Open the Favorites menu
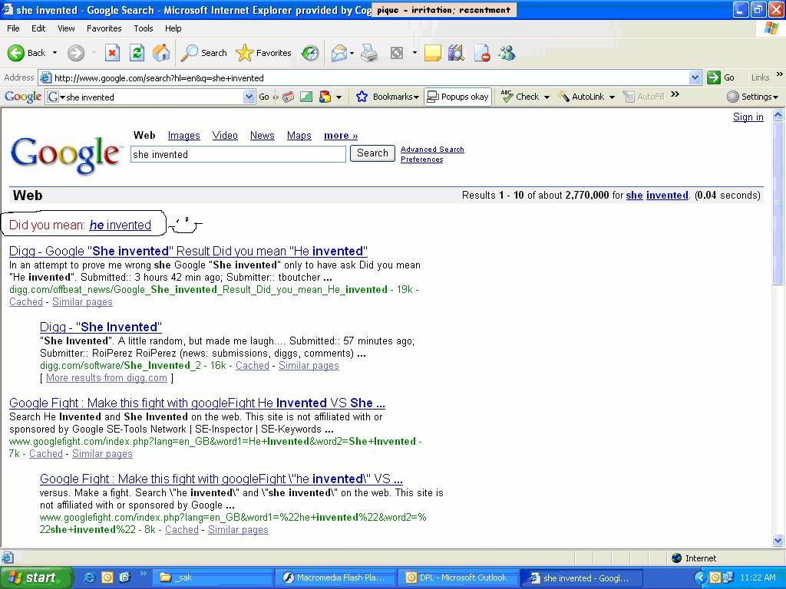 click(104, 28)
